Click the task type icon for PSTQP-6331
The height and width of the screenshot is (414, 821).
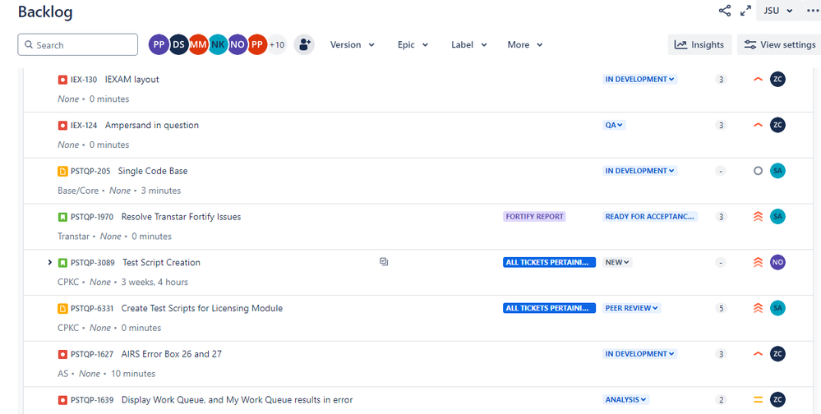coord(62,308)
